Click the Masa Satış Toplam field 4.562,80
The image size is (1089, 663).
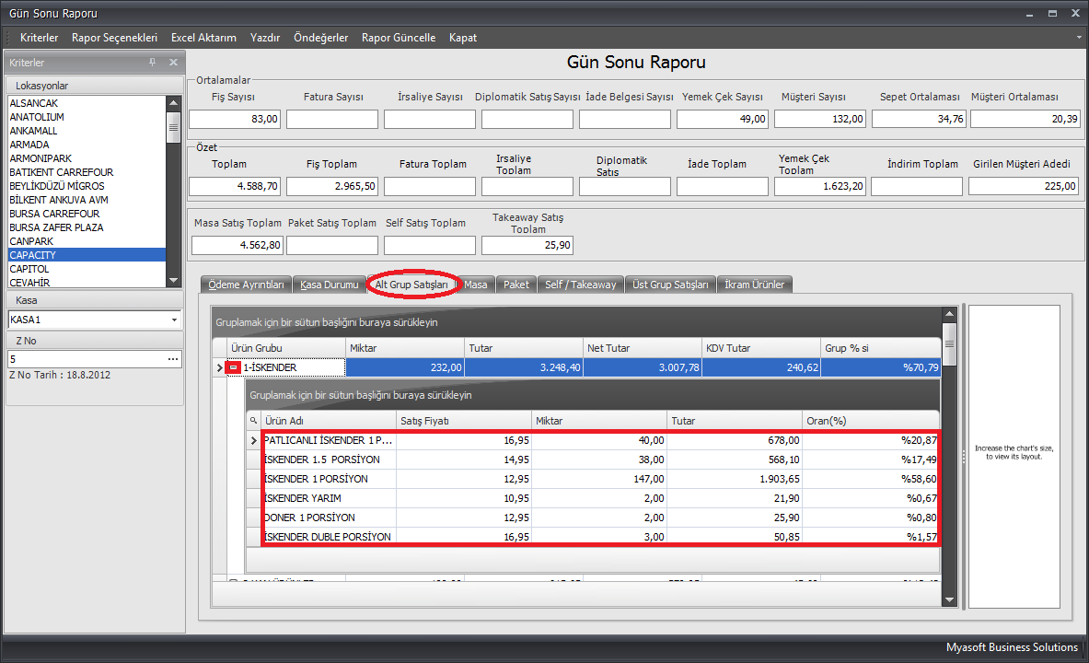point(237,245)
